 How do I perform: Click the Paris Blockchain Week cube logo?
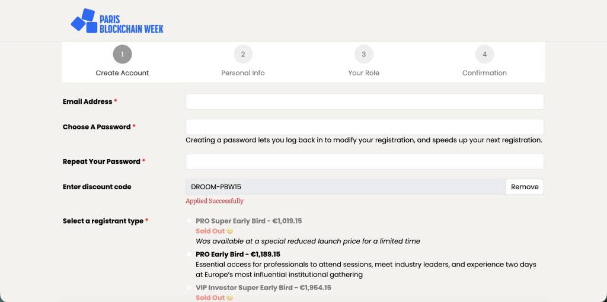coord(84,21)
